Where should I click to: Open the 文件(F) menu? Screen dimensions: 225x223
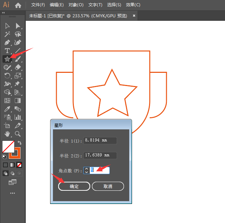[x=38, y=5]
